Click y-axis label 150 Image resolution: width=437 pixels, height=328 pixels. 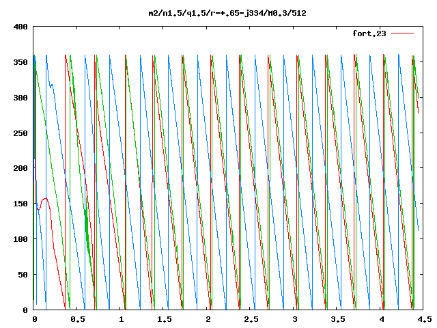(20, 204)
